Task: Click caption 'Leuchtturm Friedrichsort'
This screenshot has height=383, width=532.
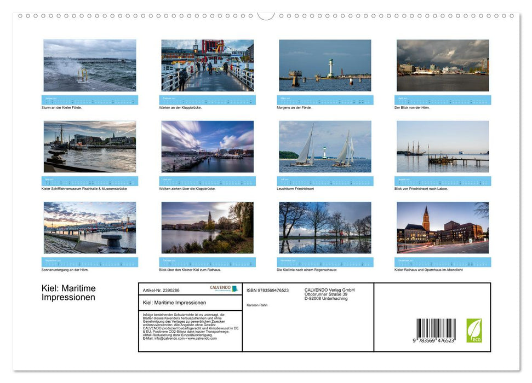Action: coord(295,189)
